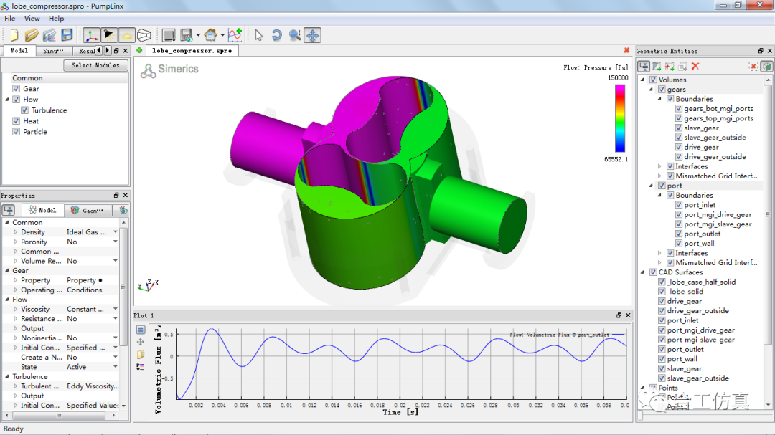Click the pressure color legend bar
Image resolution: width=775 pixels, height=435 pixels.
[x=620, y=118]
